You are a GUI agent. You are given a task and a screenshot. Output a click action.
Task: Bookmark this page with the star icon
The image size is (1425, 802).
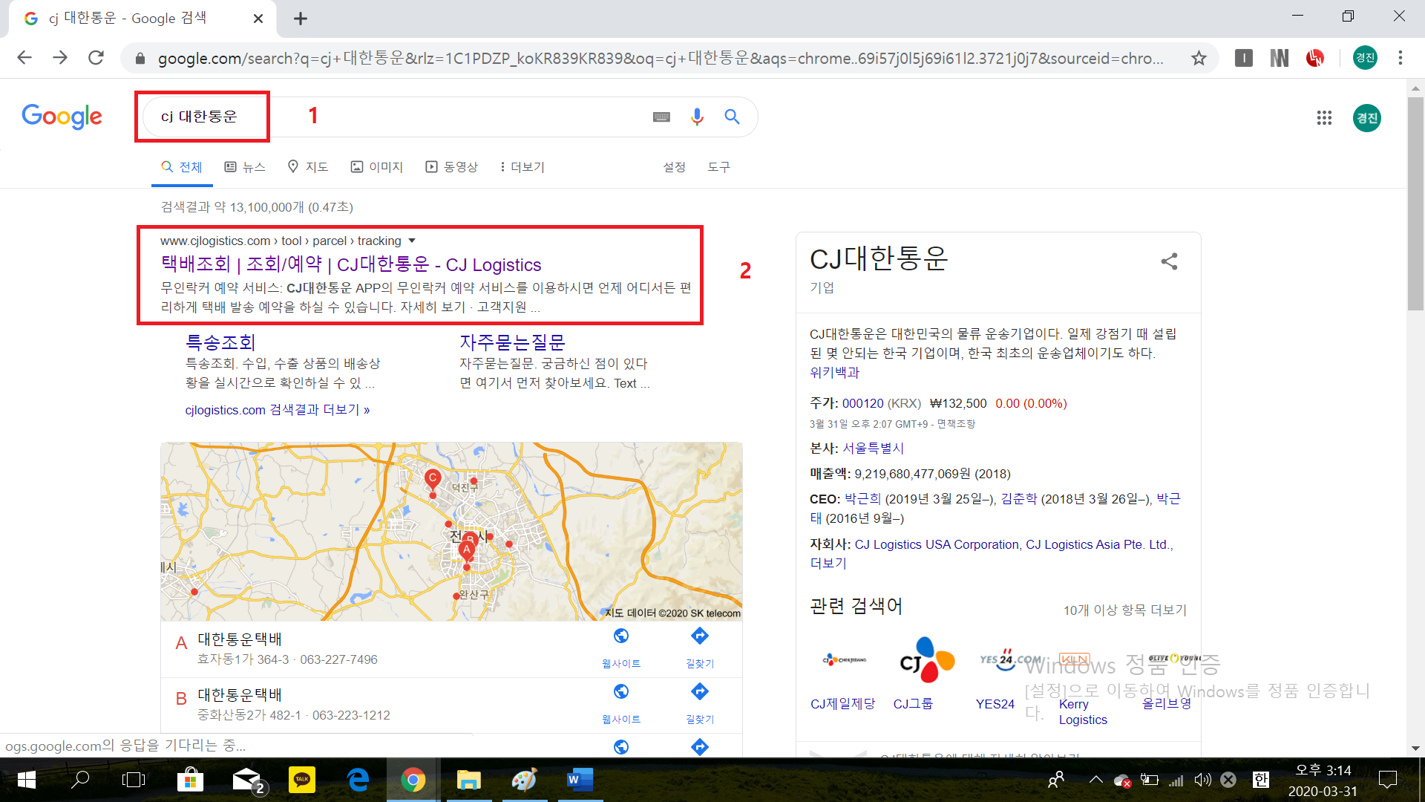1199,58
